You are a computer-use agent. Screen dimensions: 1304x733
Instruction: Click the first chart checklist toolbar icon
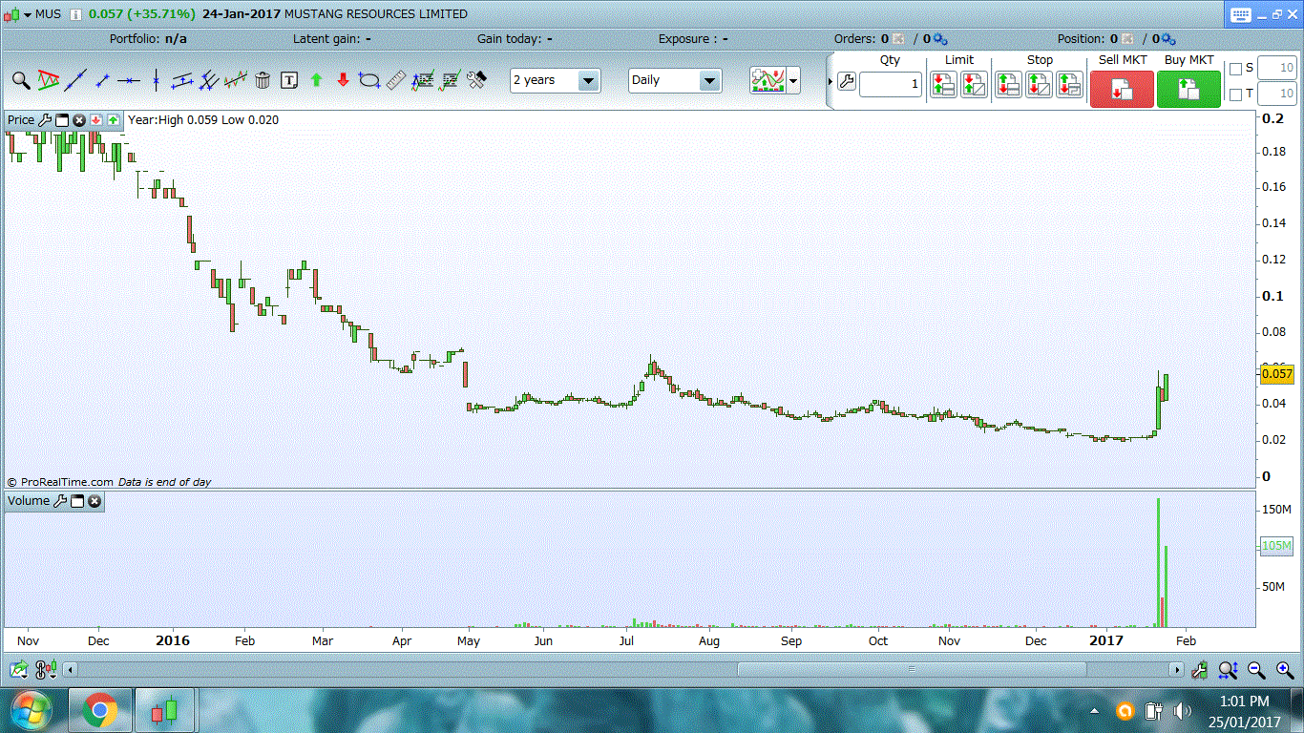point(423,80)
